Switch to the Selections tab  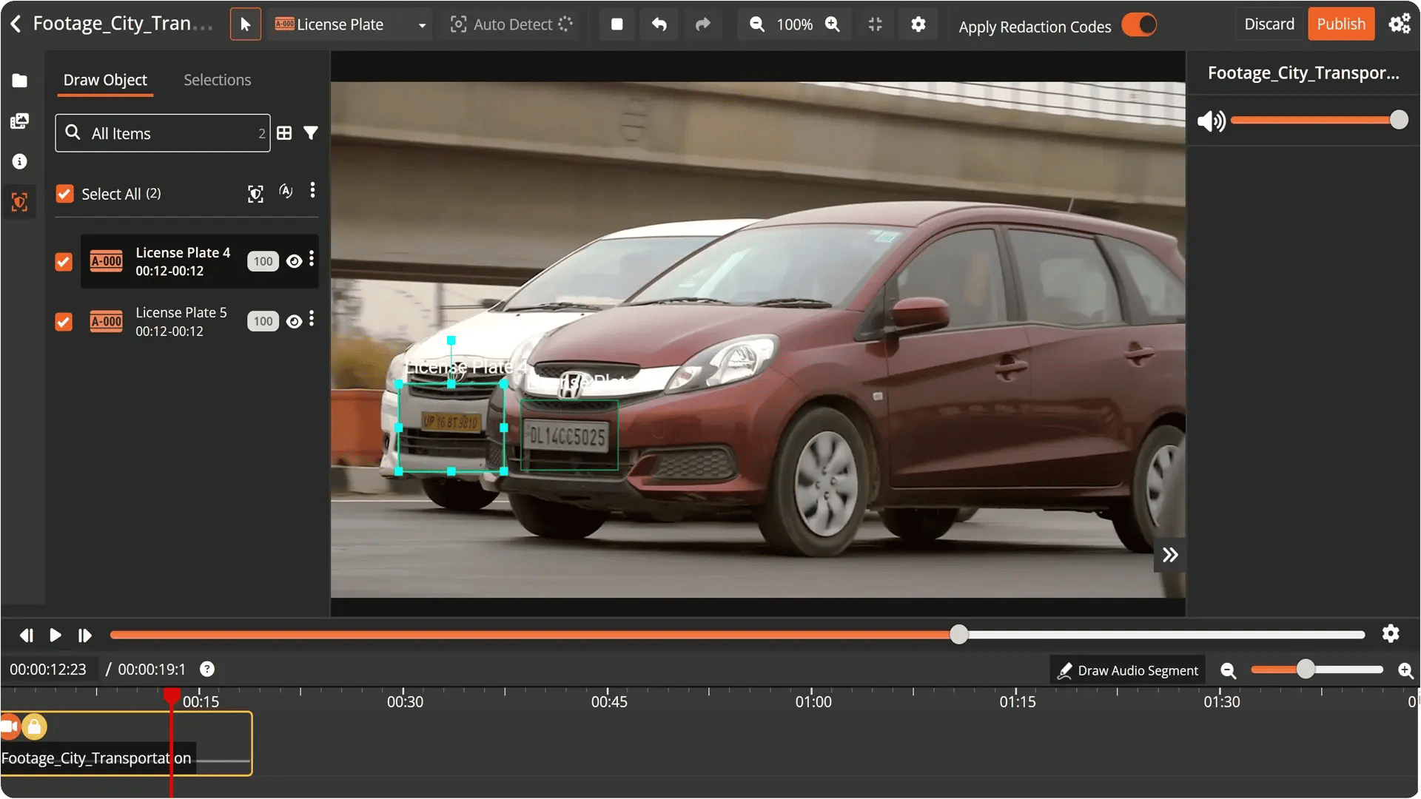click(218, 80)
